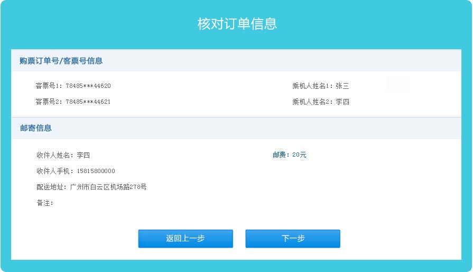Click ticket number 78485***44621
This screenshot has width=473, height=272.
88,102
